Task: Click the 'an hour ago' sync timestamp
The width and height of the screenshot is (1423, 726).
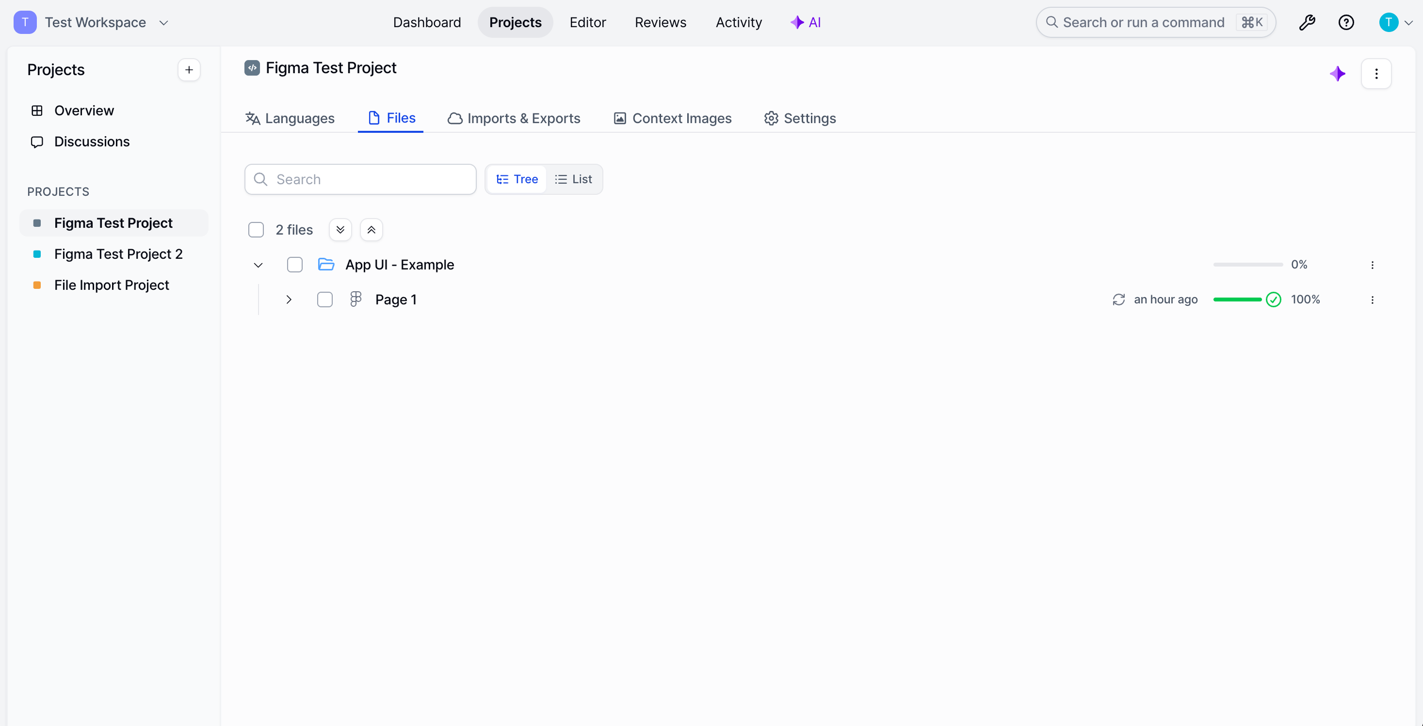Action: [1165, 300]
